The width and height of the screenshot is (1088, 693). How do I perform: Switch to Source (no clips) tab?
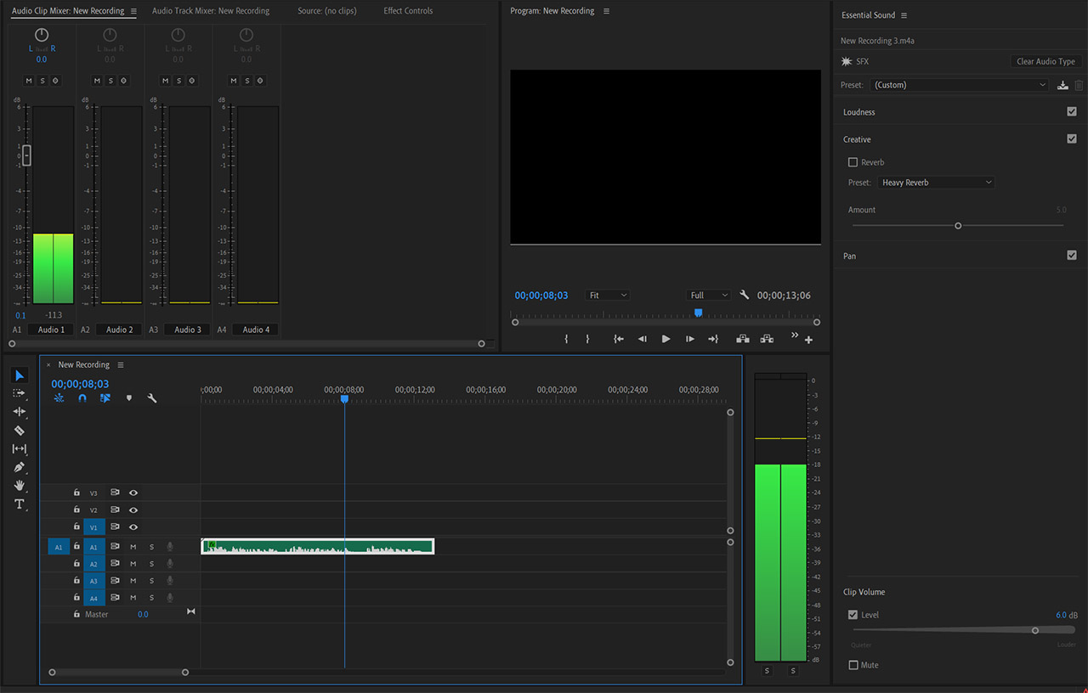(327, 11)
